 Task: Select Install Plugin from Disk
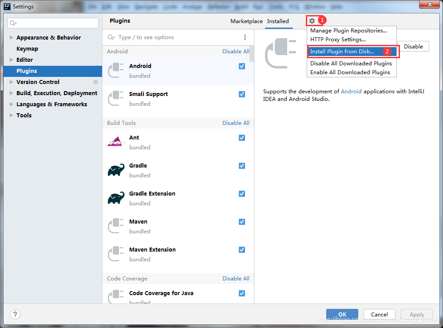352,52
